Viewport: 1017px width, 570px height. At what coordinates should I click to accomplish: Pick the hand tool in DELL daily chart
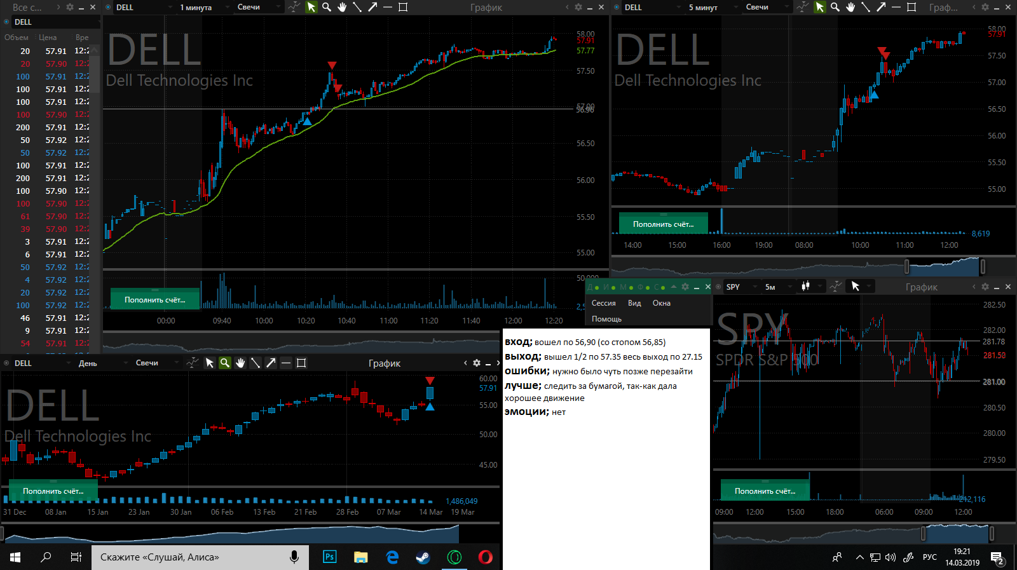click(x=240, y=363)
